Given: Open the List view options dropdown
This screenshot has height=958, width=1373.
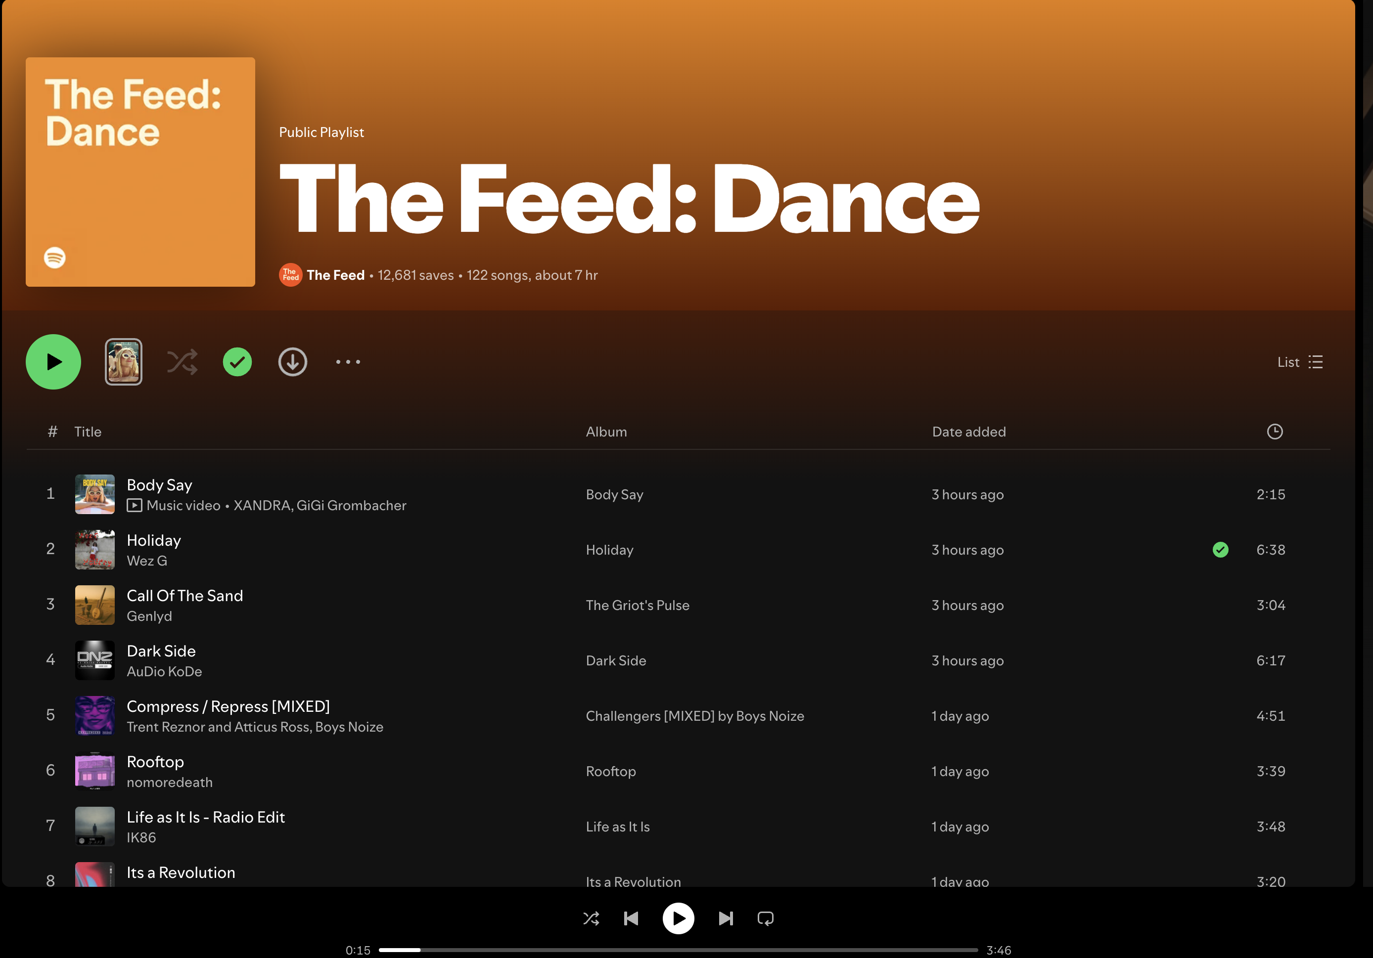Looking at the screenshot, I should point(1299,361).
